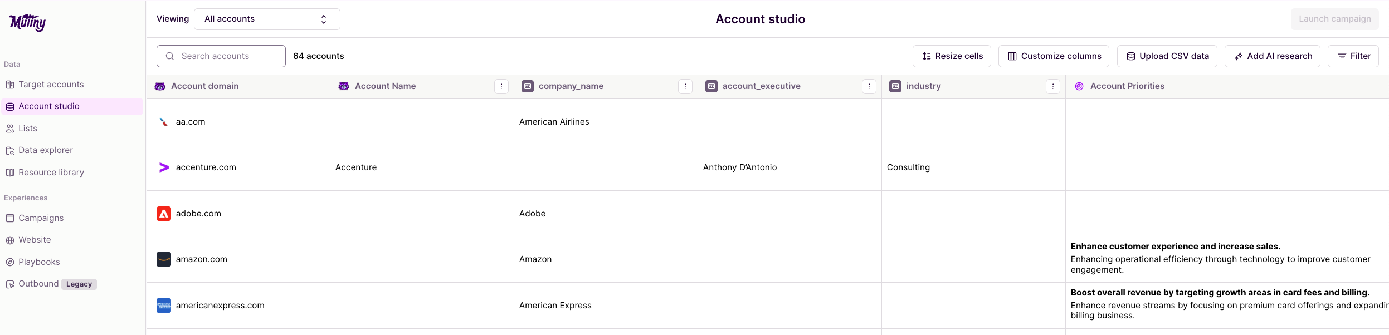Click the Amazon logo icon
This screenshot has height=335, width=1389.
tap(164, 259)
